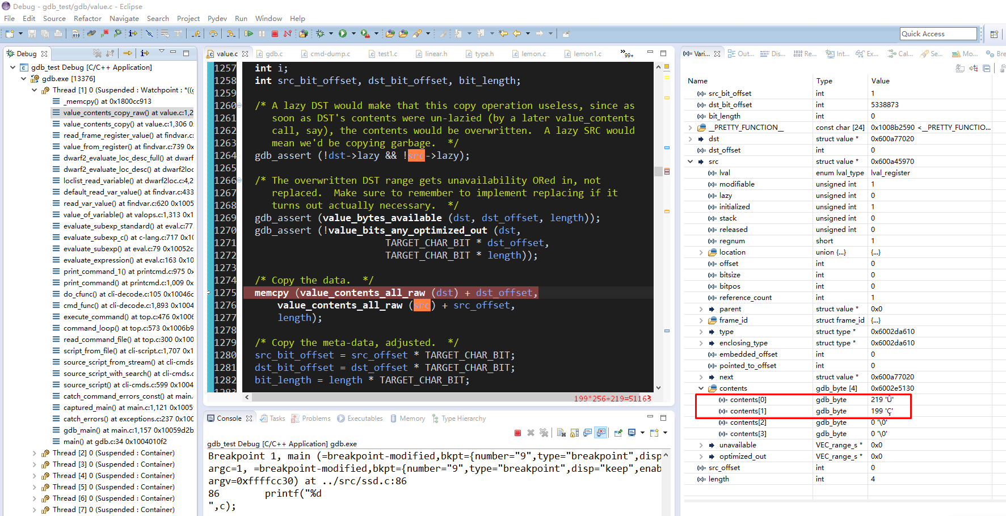Viewport: 1006px width, 516px height.
Task: Collapse gdb.exe [13376] tree node
Action: pos(23,79)
